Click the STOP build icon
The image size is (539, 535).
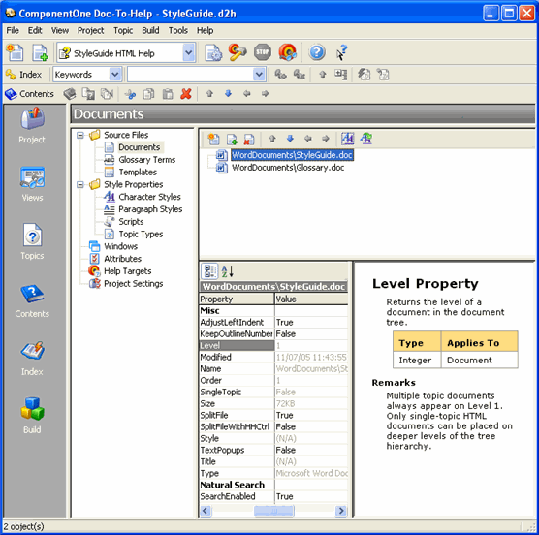[263, 52]
